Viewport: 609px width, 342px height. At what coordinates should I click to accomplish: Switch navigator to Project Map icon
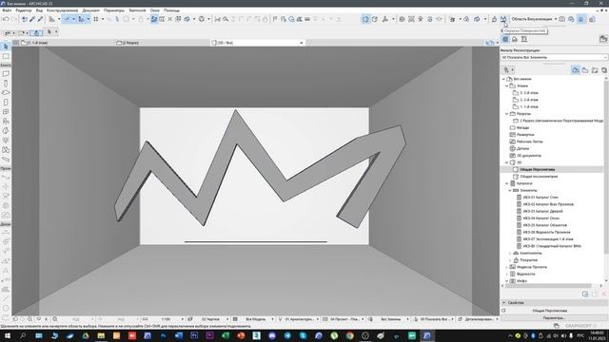(x=575, y=69)
